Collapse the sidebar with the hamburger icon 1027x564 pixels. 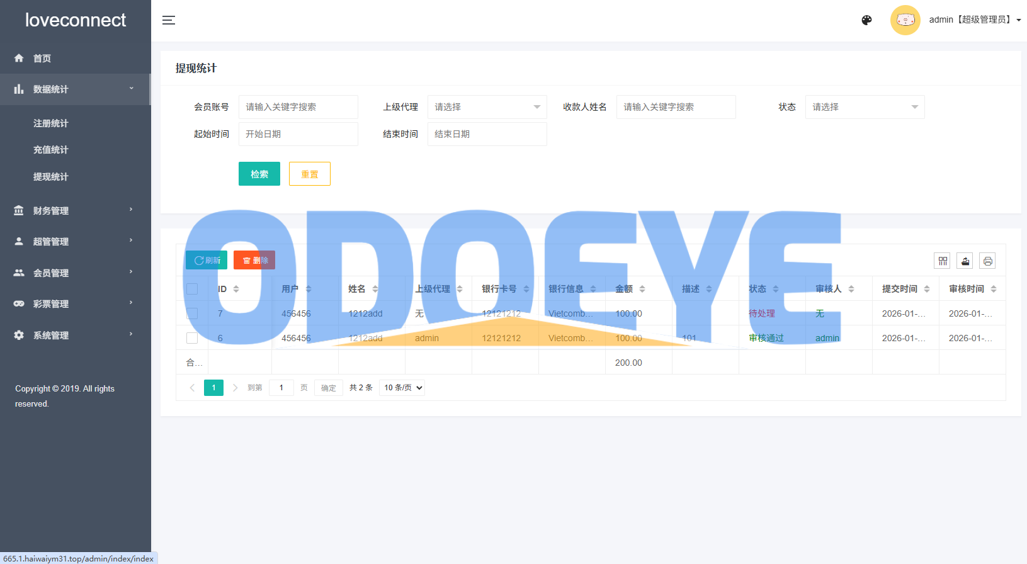click(169, 20)
